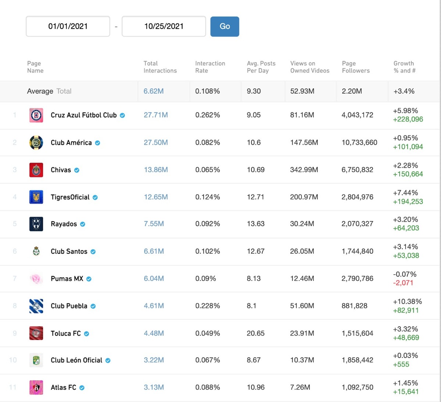Sort by Page Followers column header

[x=356, y=67]
